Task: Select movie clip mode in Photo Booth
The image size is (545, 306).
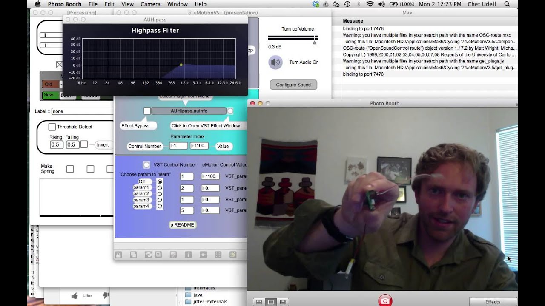Action: 283,302
